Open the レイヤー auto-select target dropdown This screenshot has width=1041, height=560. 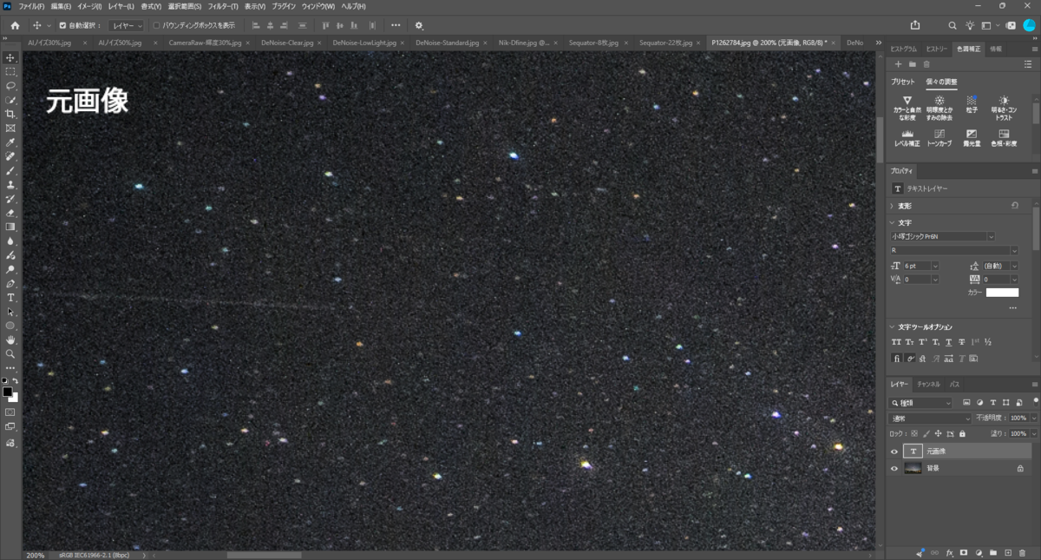(x=127, y=25)
